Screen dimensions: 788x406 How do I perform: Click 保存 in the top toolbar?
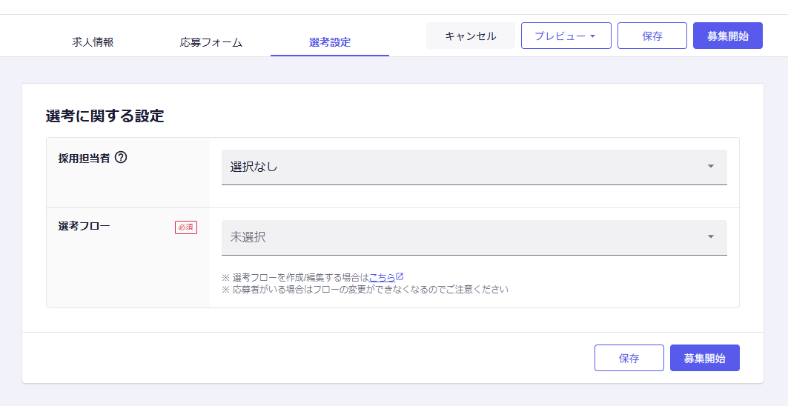[652, 36]
